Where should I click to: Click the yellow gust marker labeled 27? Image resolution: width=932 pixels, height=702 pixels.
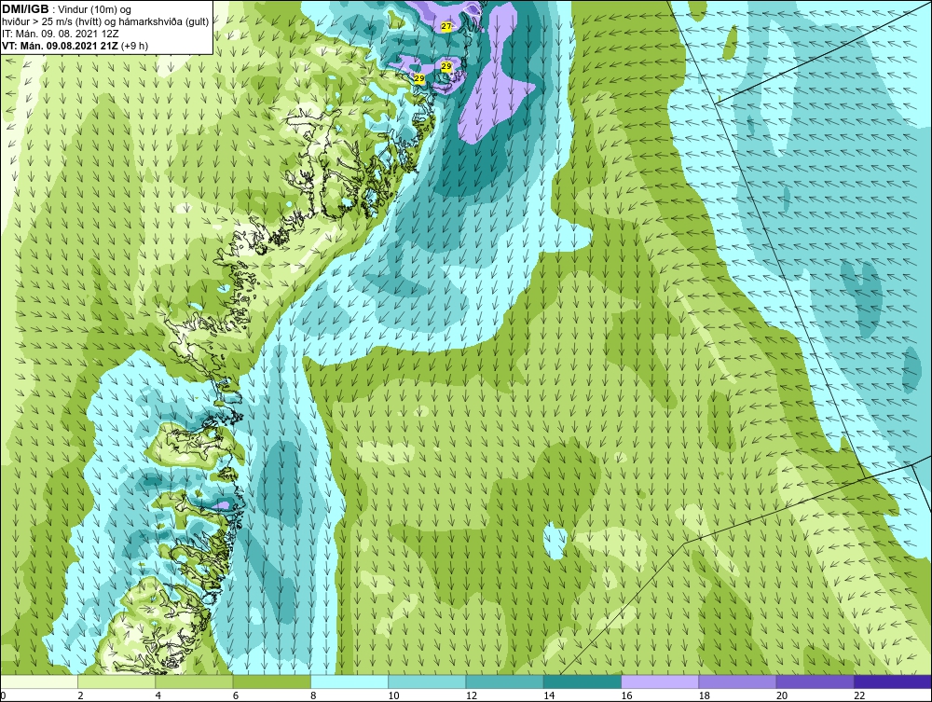[x=446, y=27]
